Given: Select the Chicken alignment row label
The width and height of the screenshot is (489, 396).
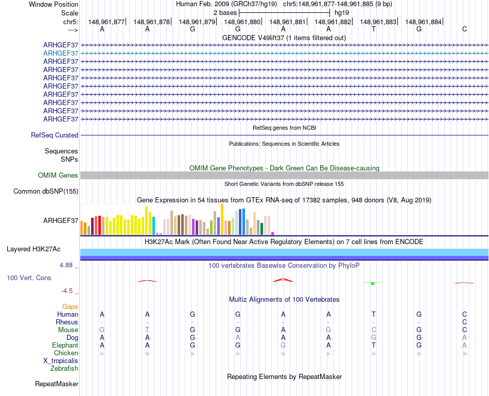Looking at the screenshot, I should pos(66,353).
